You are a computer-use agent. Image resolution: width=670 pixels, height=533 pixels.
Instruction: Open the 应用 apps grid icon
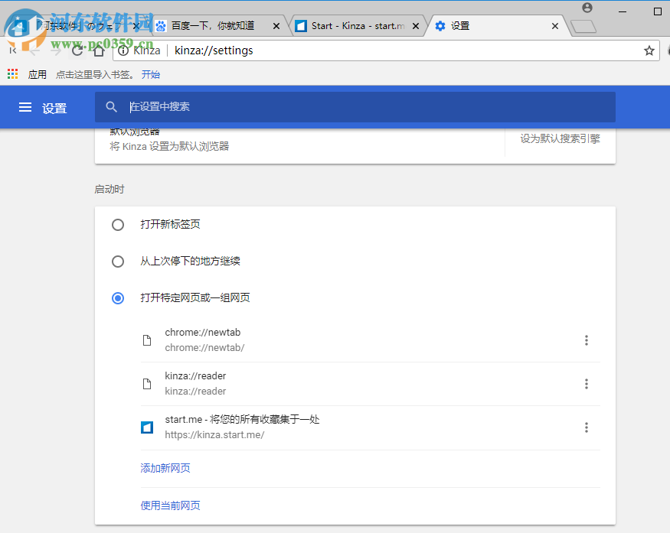11,73
